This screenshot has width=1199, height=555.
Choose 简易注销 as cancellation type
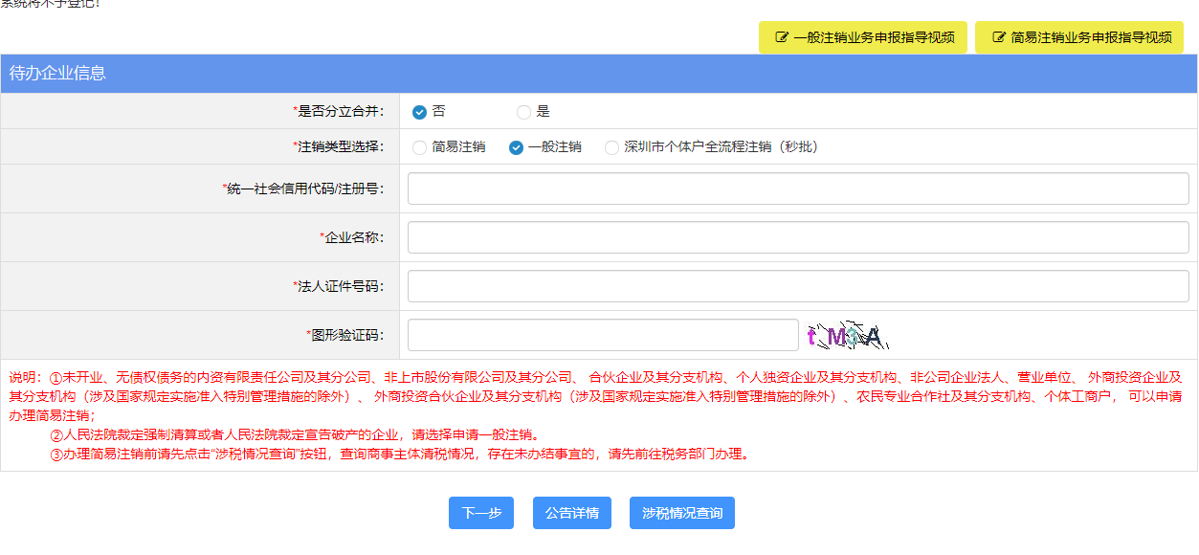tap(419, 147)
